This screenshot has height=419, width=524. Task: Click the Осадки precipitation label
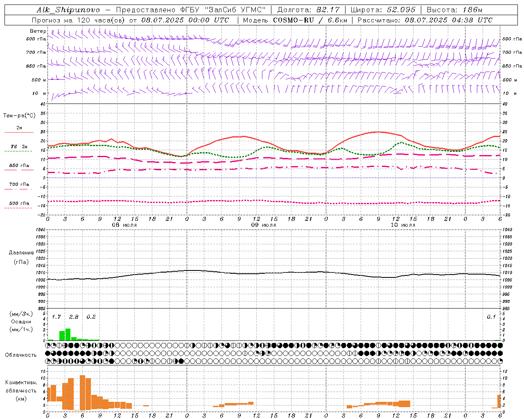click(x=21, y=322)
